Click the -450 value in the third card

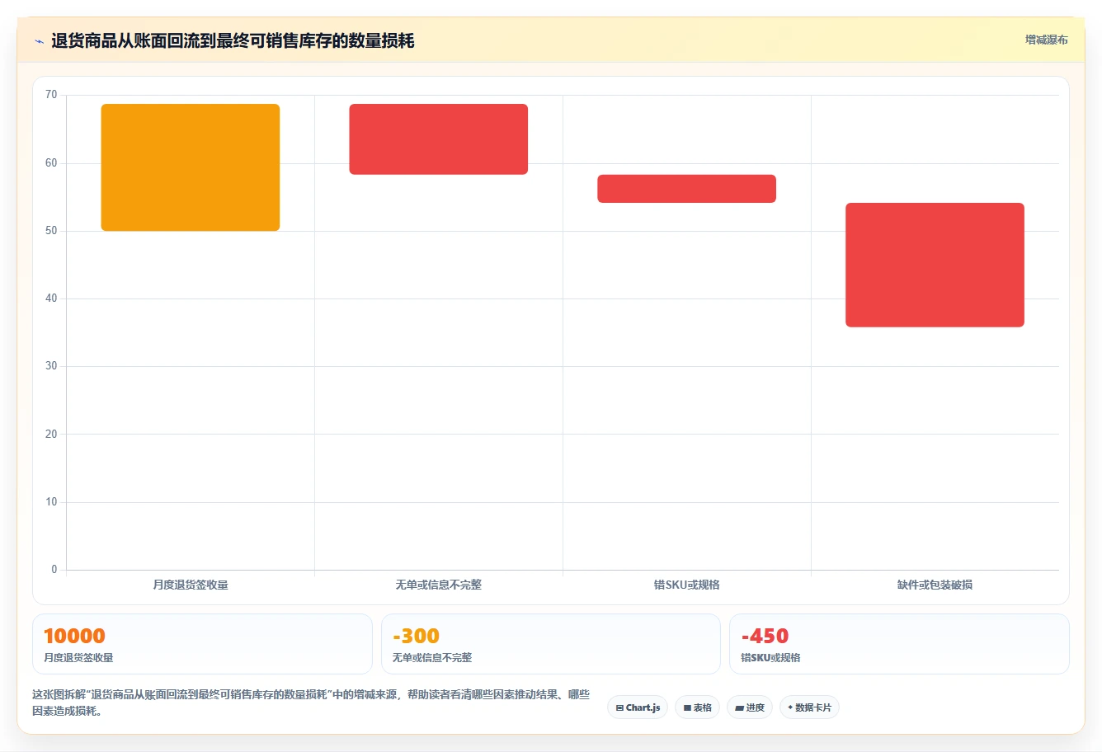point(765,636)
